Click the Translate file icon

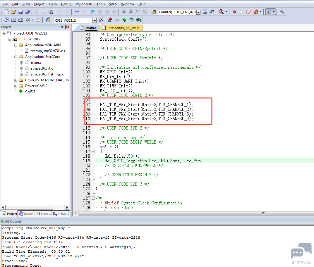[7, 20]
